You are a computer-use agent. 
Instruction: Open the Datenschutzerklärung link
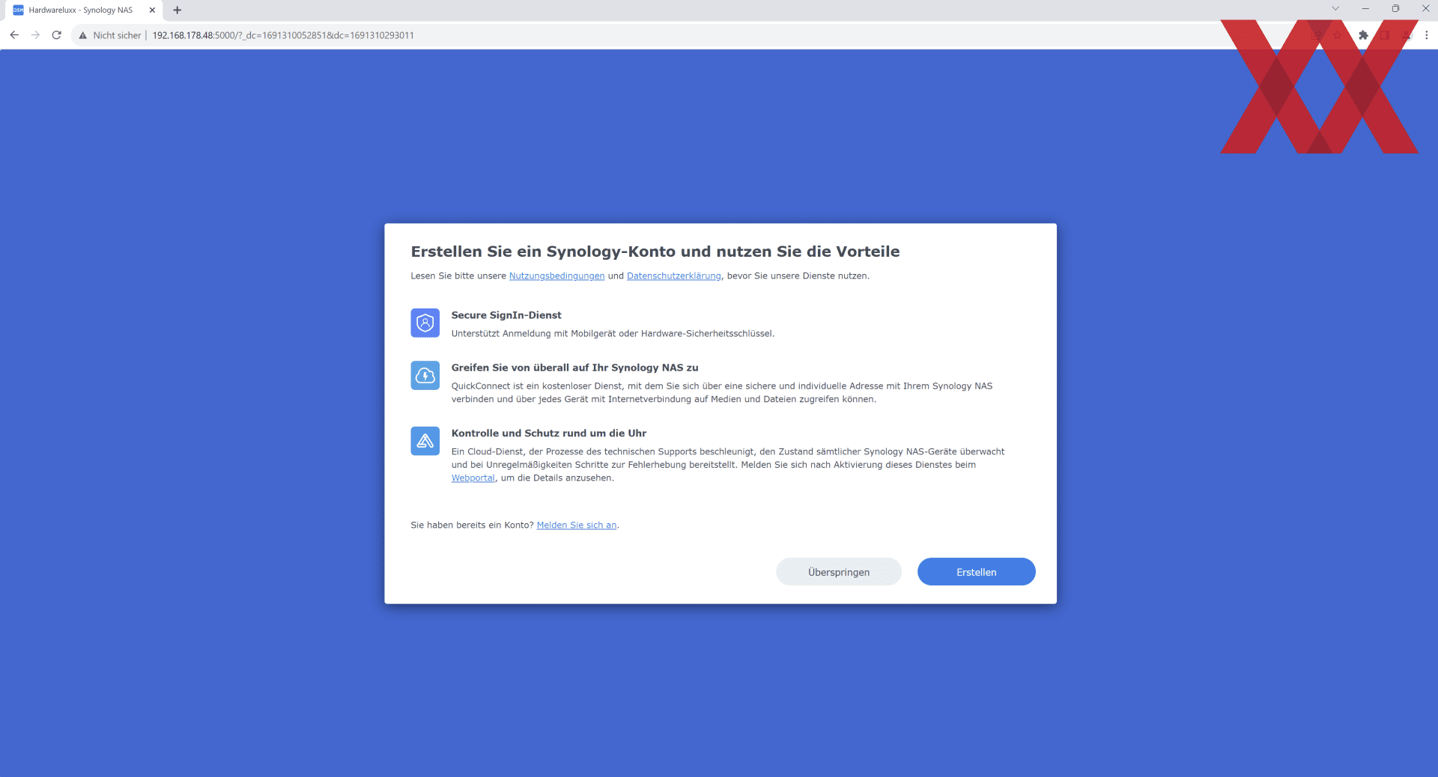coord(674,276)
